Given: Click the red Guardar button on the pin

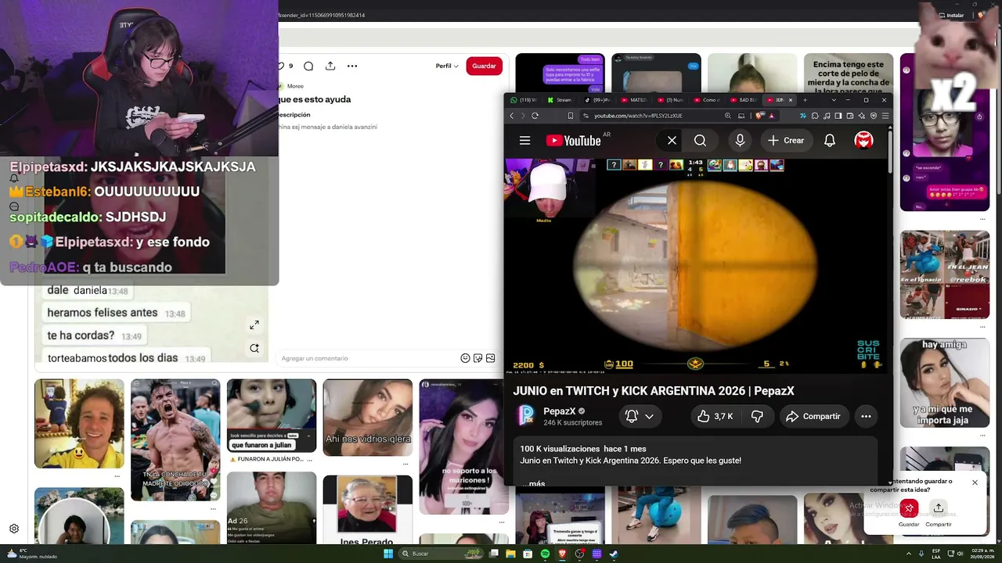Looking at the screenshot, I should click(484, 66).
